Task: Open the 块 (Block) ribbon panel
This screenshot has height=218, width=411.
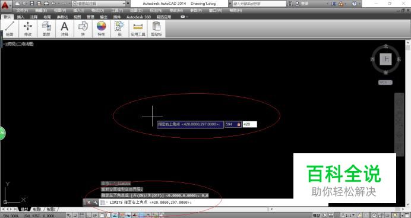Action: click(x=83, y=29)
